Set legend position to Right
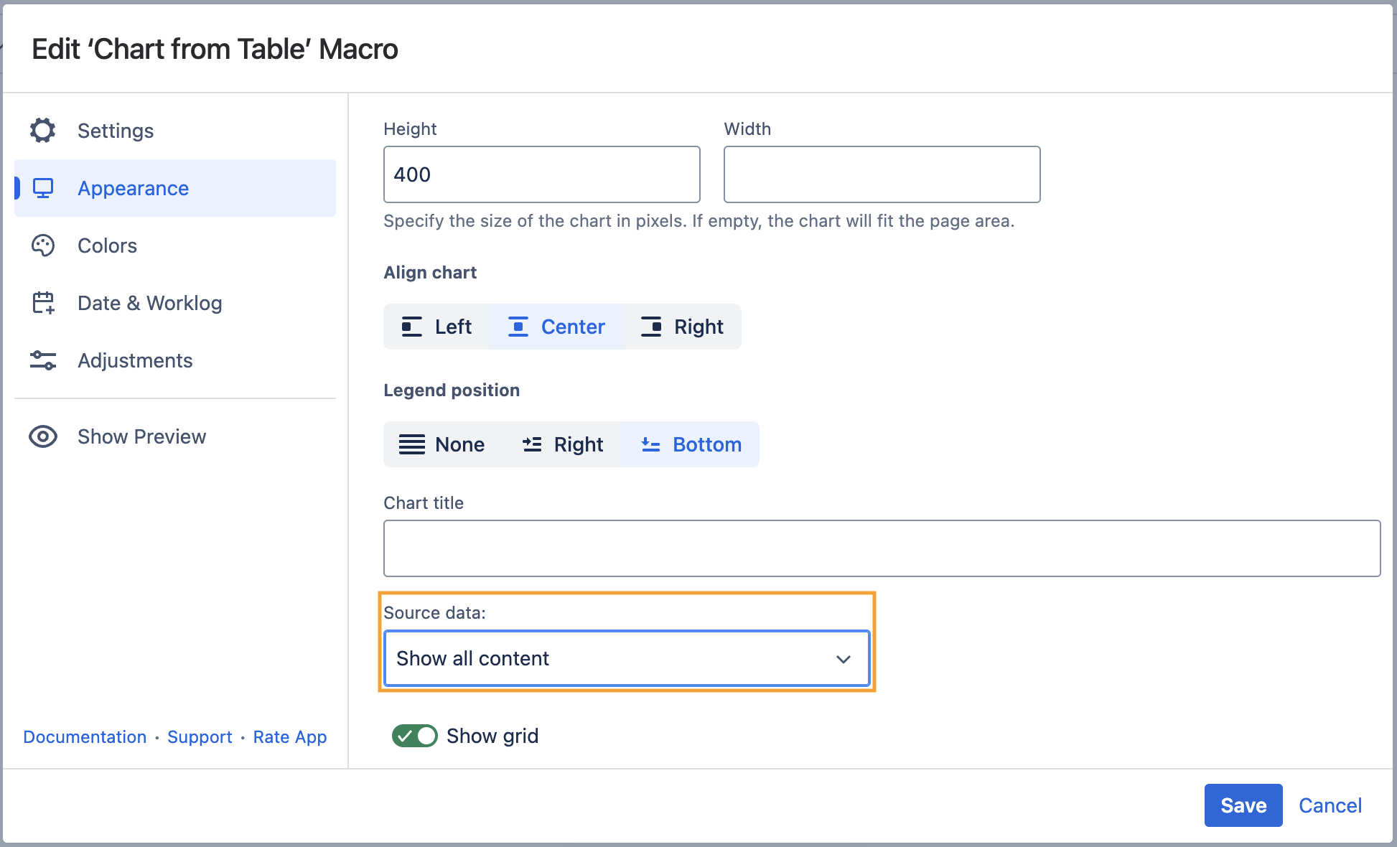 tap(563, 444)
